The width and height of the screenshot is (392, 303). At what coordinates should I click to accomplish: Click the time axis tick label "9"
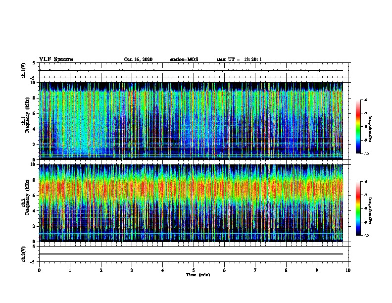click(x=317, y=270)
